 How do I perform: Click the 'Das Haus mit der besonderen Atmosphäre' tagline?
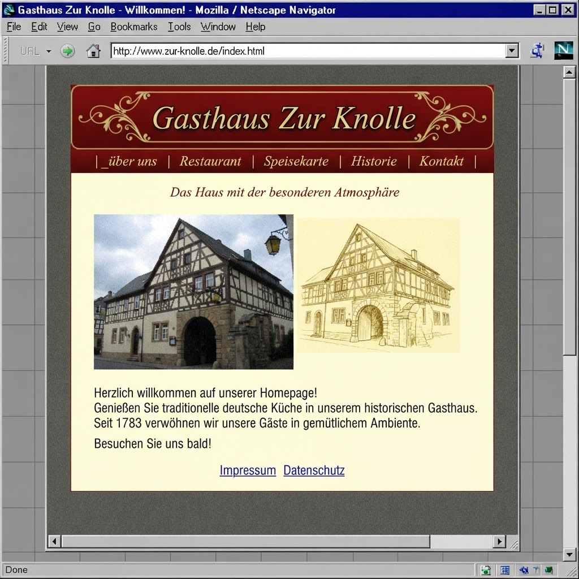(x=284, y=193)
